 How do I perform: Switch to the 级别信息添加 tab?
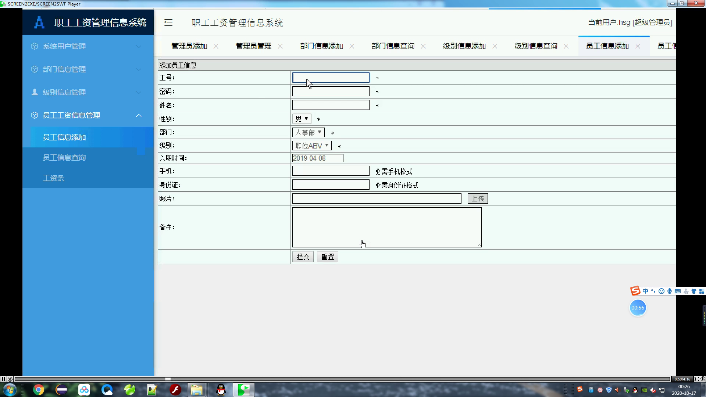click(x=464, y=46)
